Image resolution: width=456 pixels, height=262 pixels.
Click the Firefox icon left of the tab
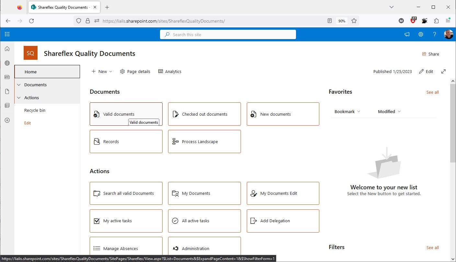click(19, 7)
